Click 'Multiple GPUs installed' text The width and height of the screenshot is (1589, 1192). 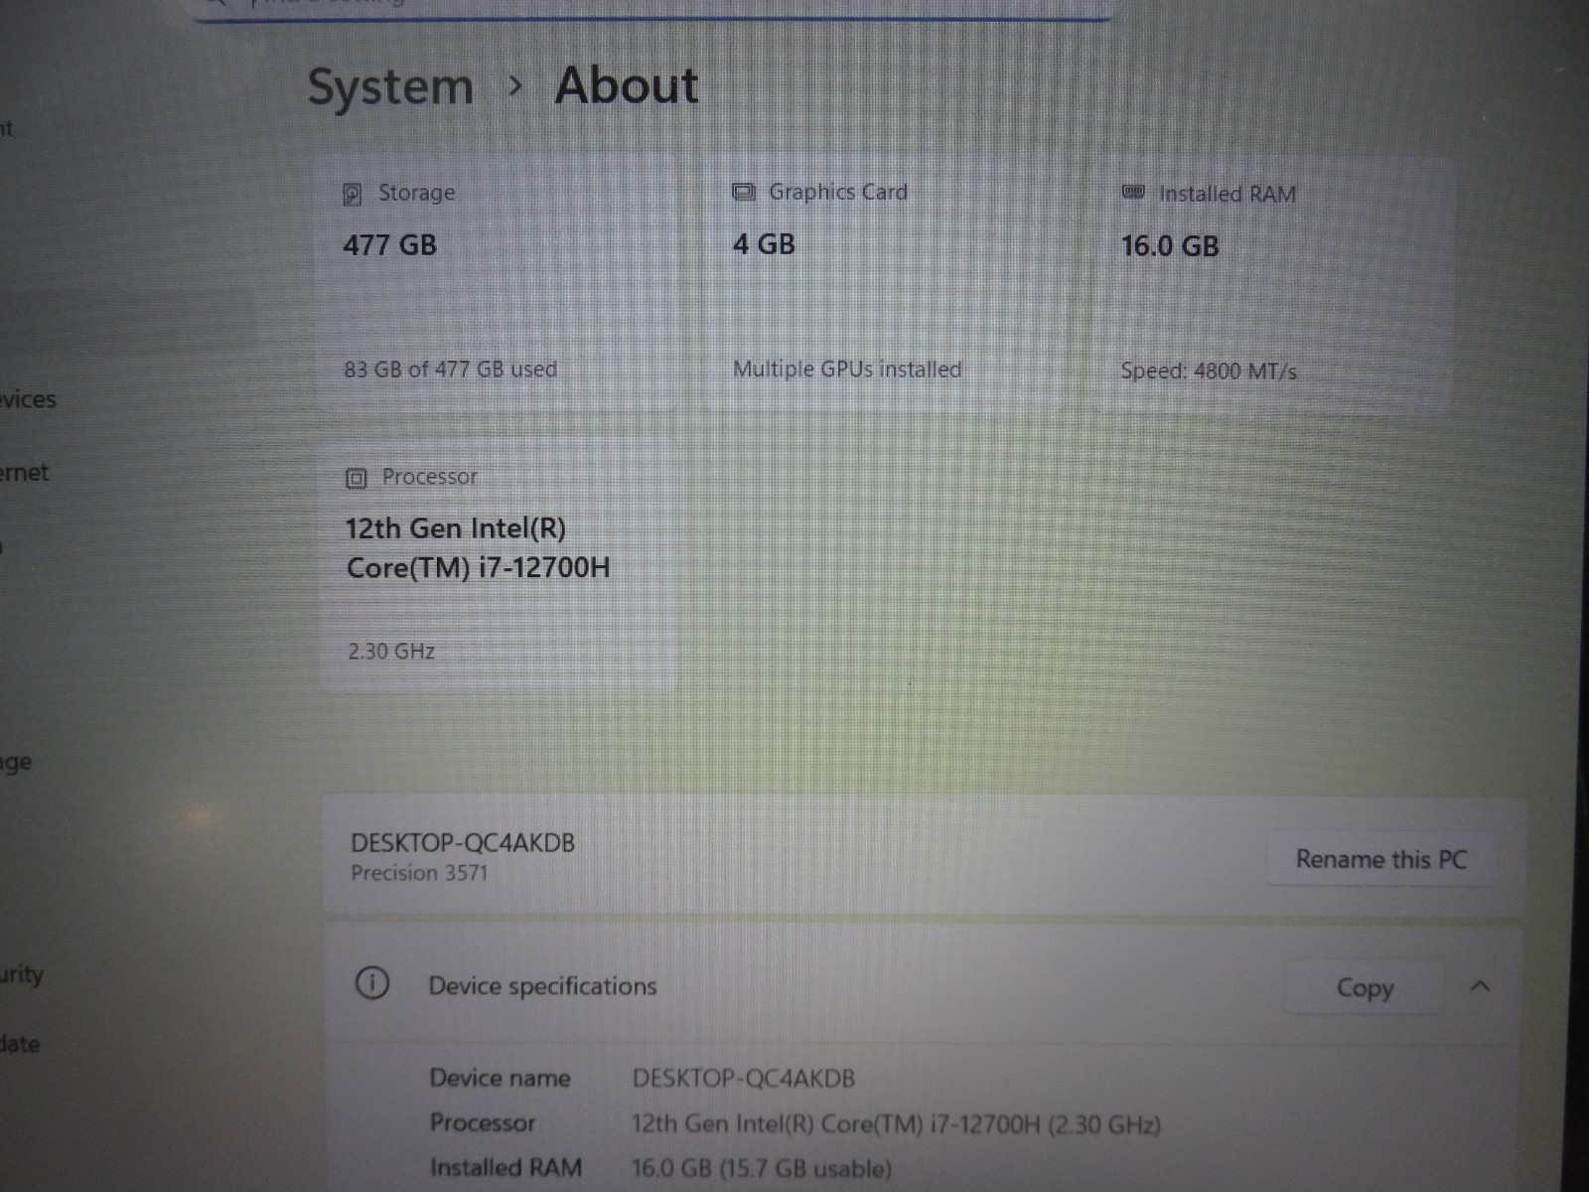click(x=847, y=370)
